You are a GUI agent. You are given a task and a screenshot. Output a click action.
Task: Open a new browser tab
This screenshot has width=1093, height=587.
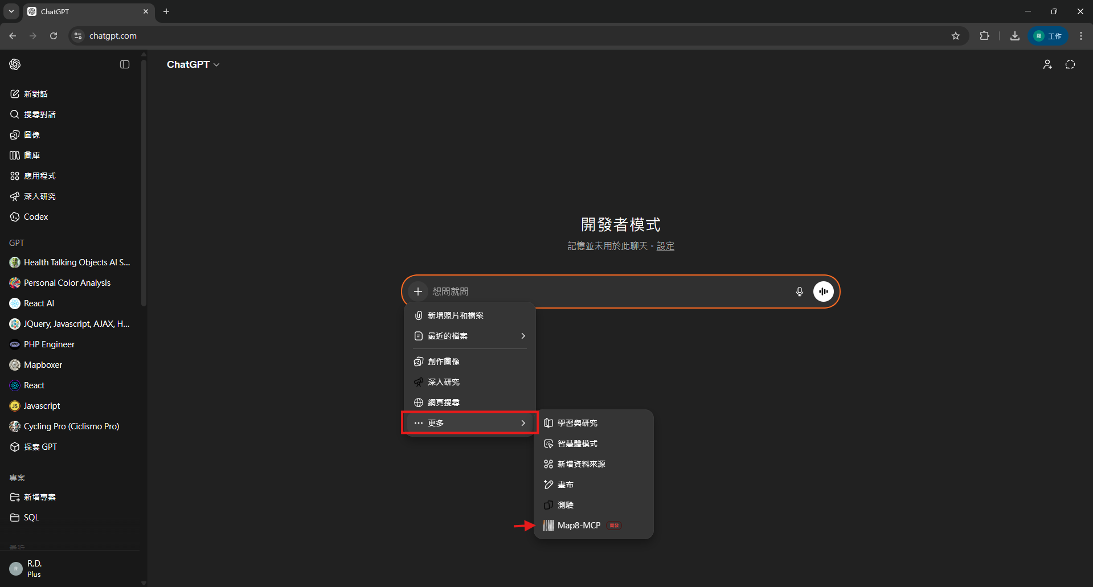click(x=166, y=11)
